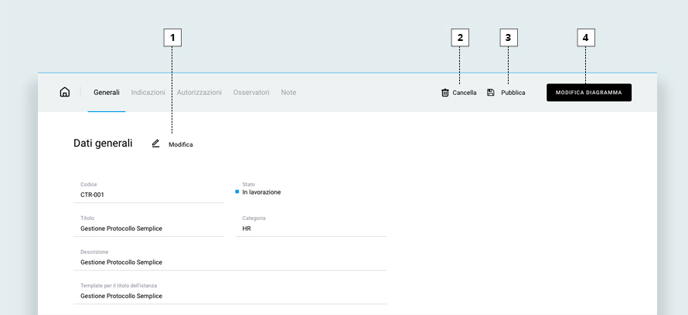Click the Pubblica text button

pyautogui.click(x=513, y=93)
